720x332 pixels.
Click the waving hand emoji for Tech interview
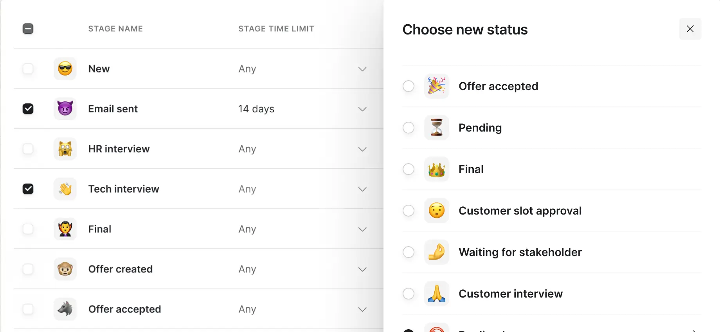(x=65, y=189)
